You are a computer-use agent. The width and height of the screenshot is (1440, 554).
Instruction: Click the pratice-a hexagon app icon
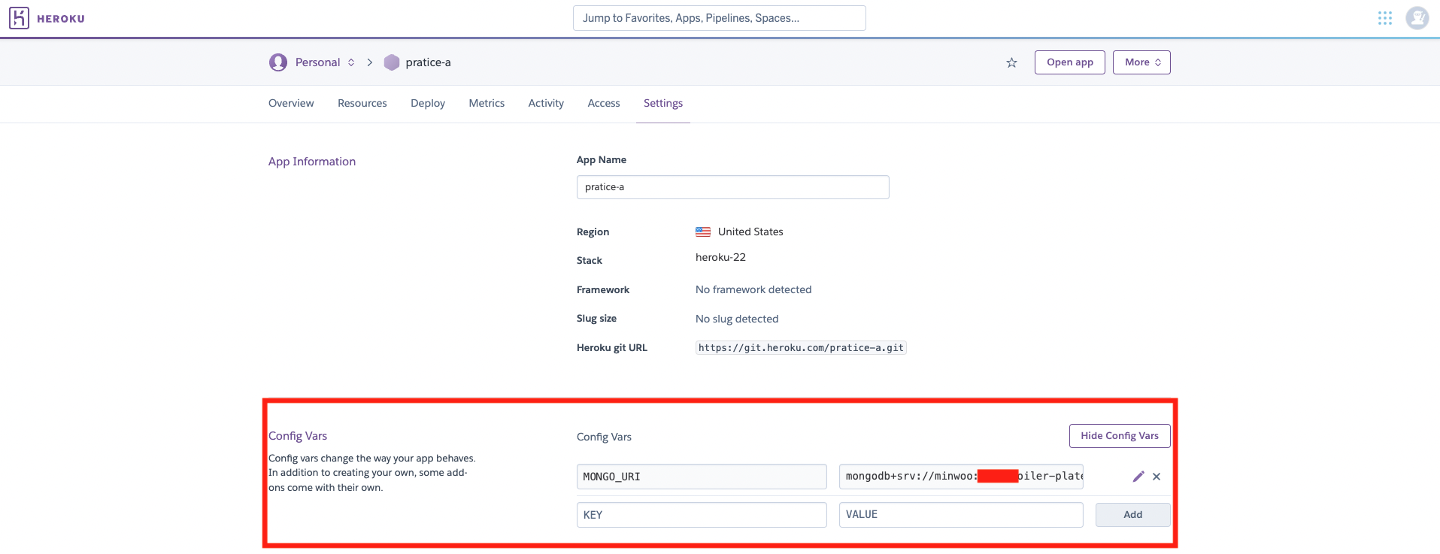pos(392,62)
